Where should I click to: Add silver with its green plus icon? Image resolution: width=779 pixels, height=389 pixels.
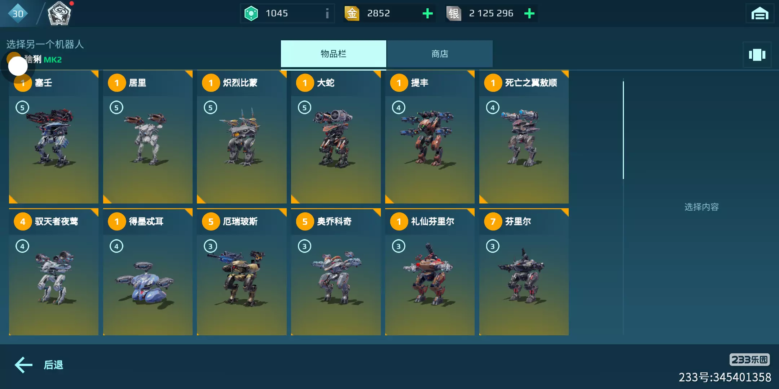point(529,14)
